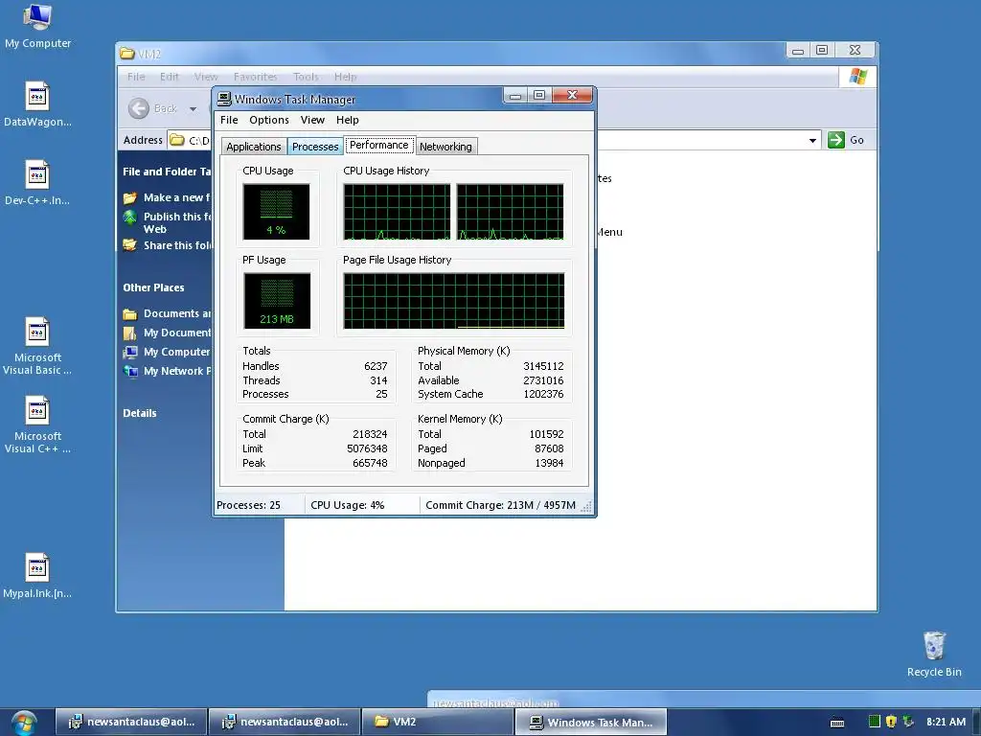Click VM2 taskbar button
This screenshot has height=736, width=981.
tap(438, 722)
